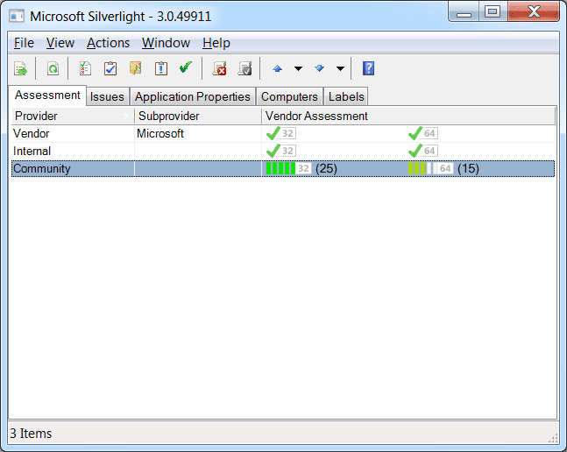This screenshot has height=452, width=567.
Task: Select the Vendor provider row
Action: click(283, 134)
